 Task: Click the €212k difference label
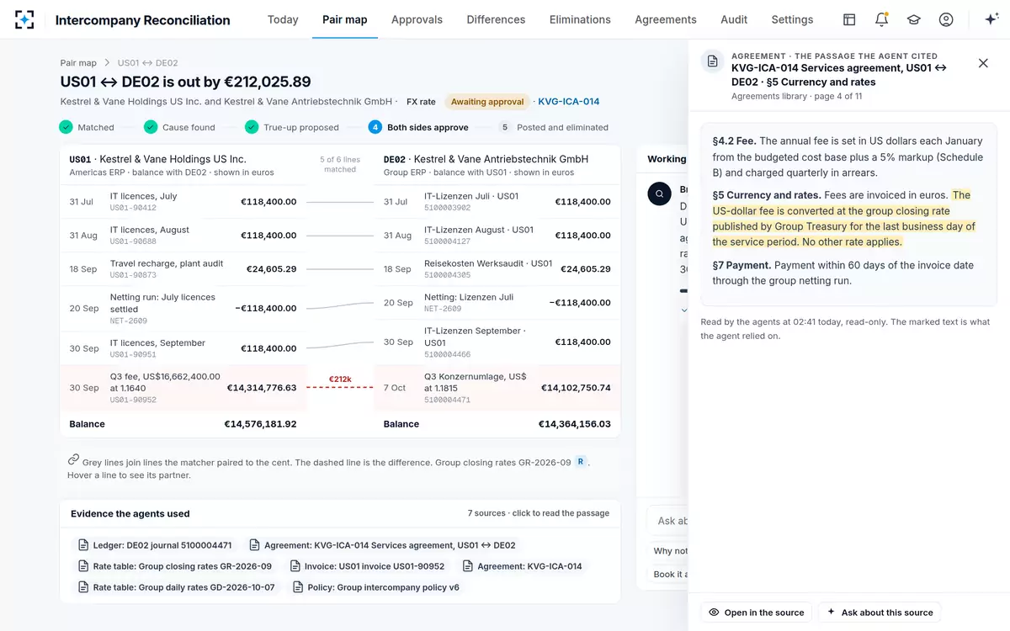(339, 380)
